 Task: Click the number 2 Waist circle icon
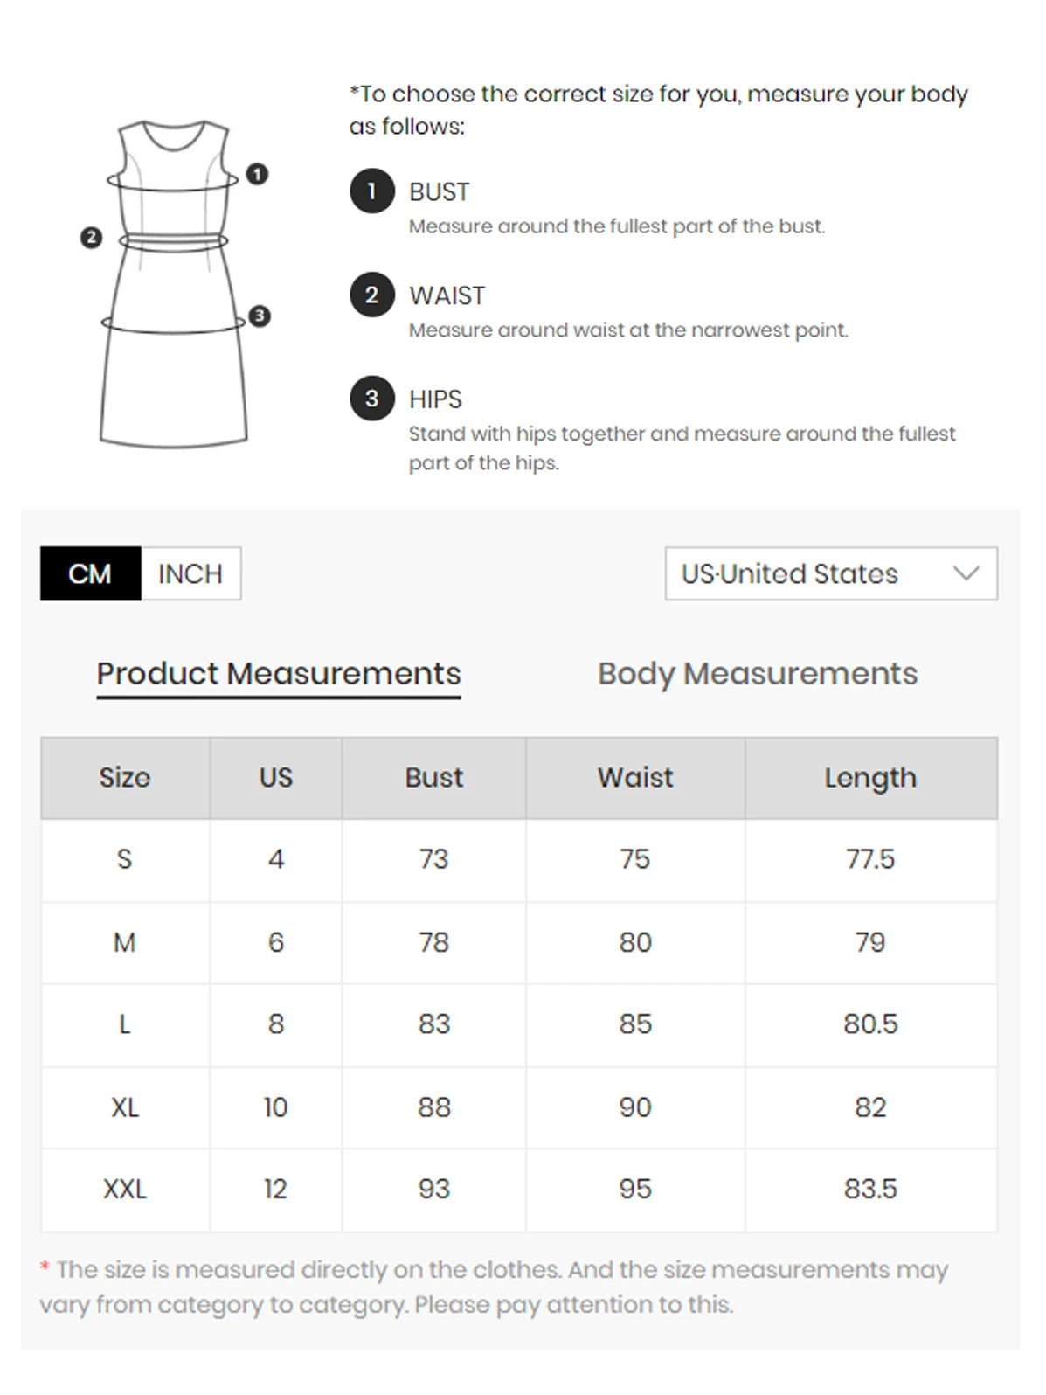coord(372,295)
